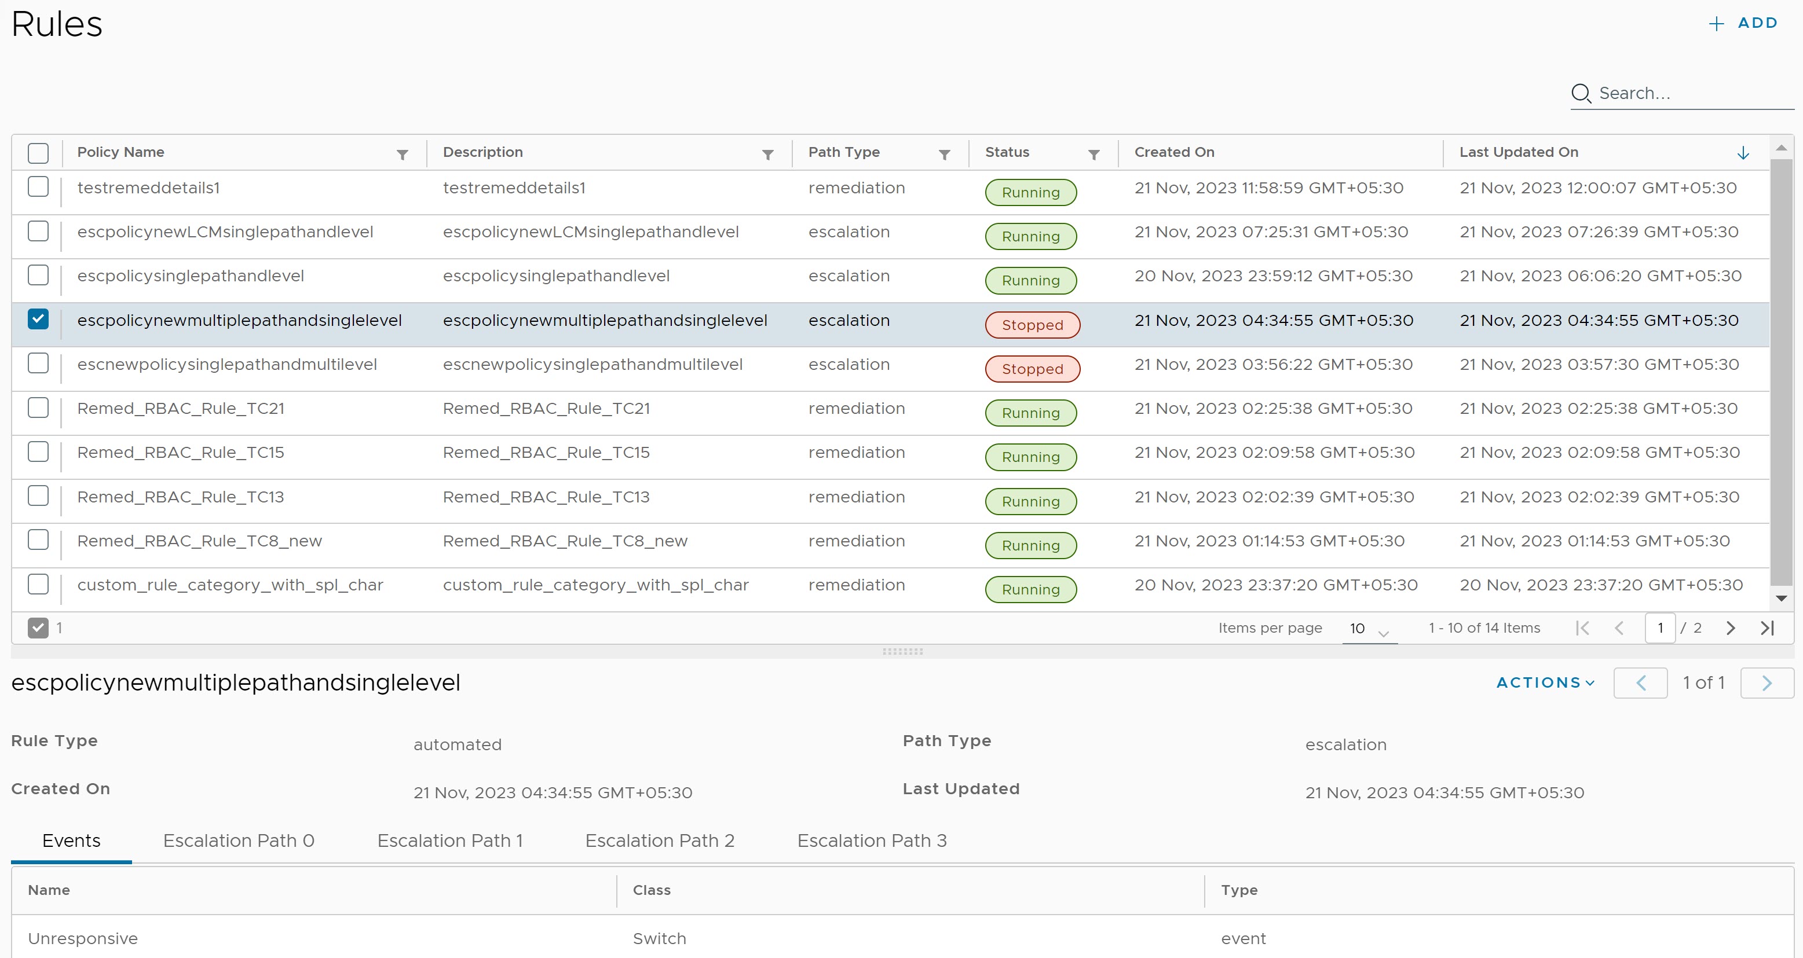This screenshot has width=1803, height=958.
Task: Open the Escalation Path 1 tab
Action: (x=450, y=841)
